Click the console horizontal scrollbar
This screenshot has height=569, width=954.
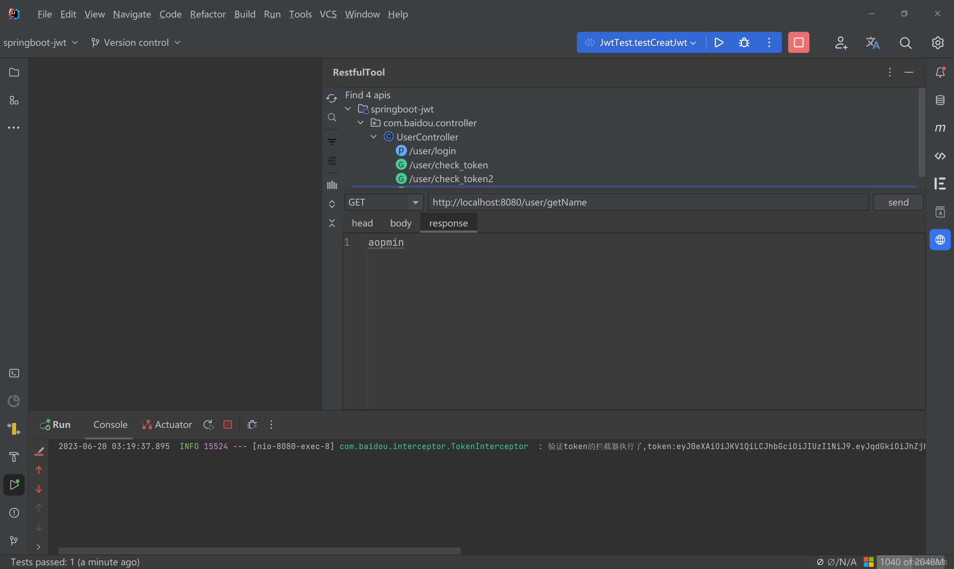tap(259, 551)
